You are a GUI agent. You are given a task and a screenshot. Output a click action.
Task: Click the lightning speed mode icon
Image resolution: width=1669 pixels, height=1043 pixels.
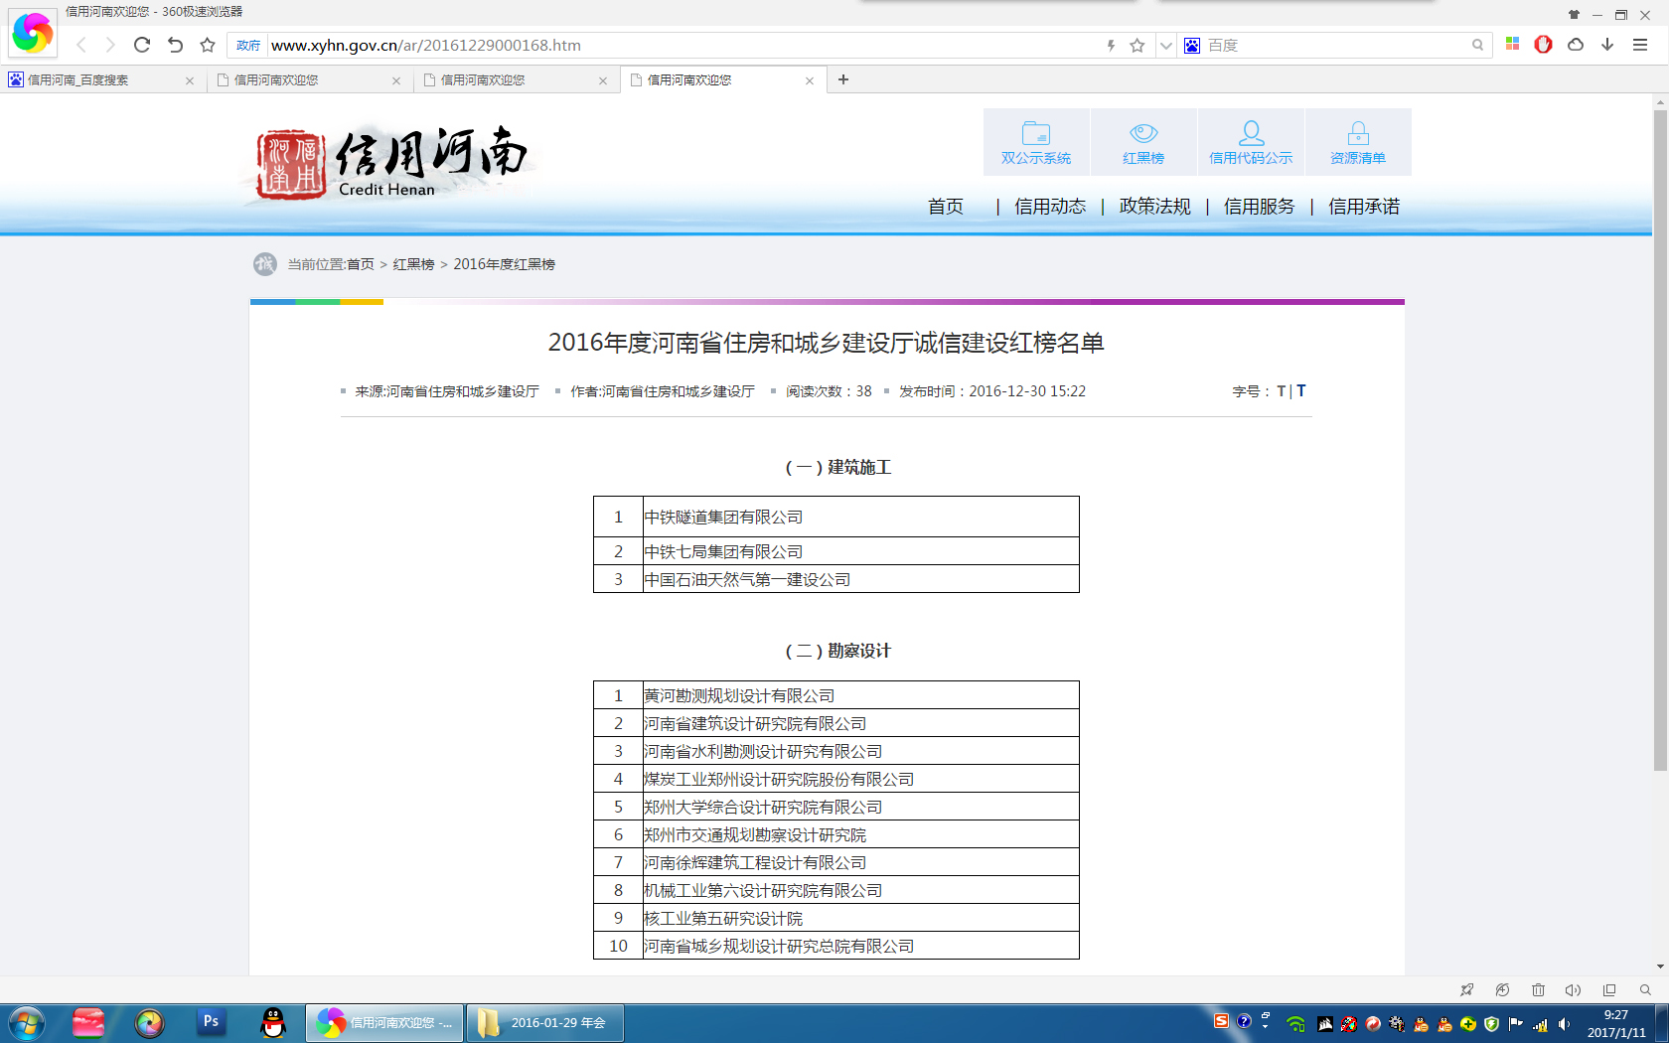pyautogui.click(x=1111, y=46)
